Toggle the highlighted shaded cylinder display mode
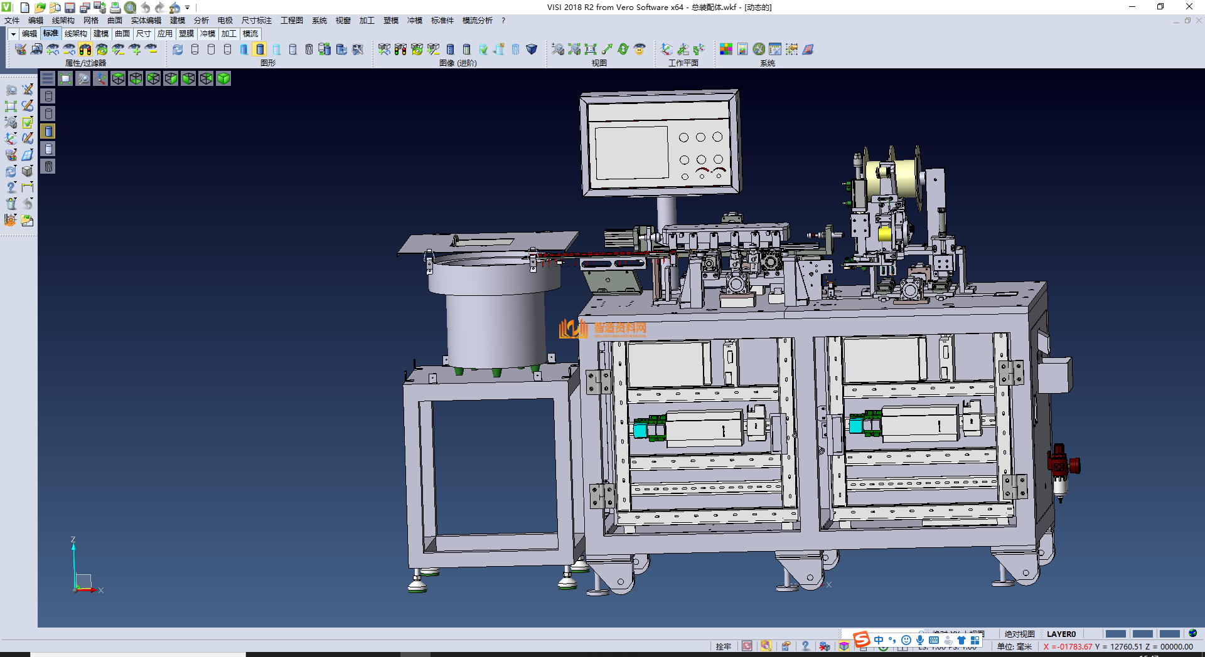 click(260, 50)
